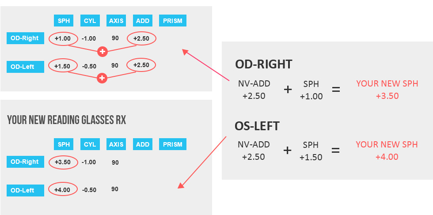Select the OD-Right label in top table
The width and height of the screenshot is (433, 215).
click(x=26, y=38)
